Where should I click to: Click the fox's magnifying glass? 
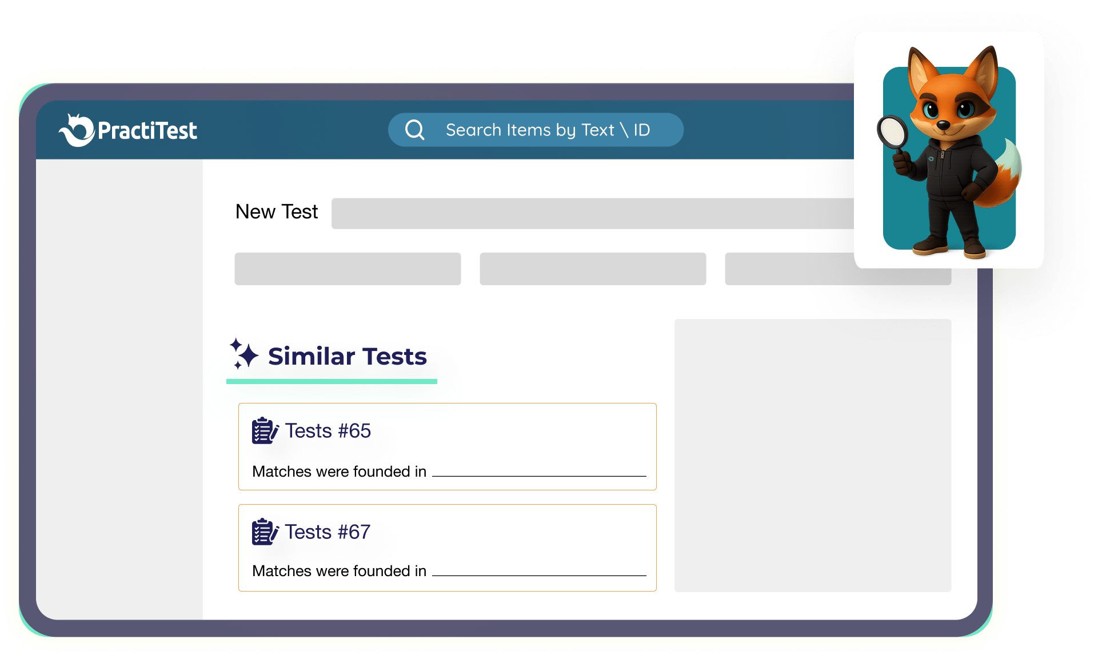tap(893, 133)
